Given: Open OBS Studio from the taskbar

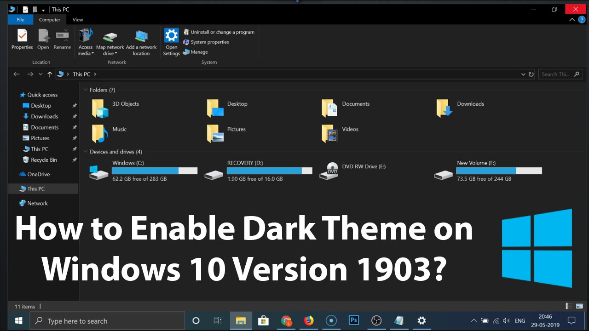Looking at the screenshot, I should click(x=376, y=321).
